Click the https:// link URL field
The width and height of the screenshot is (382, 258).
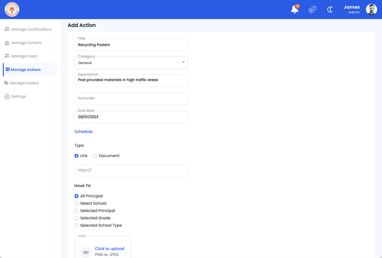[x=131, y=171]
